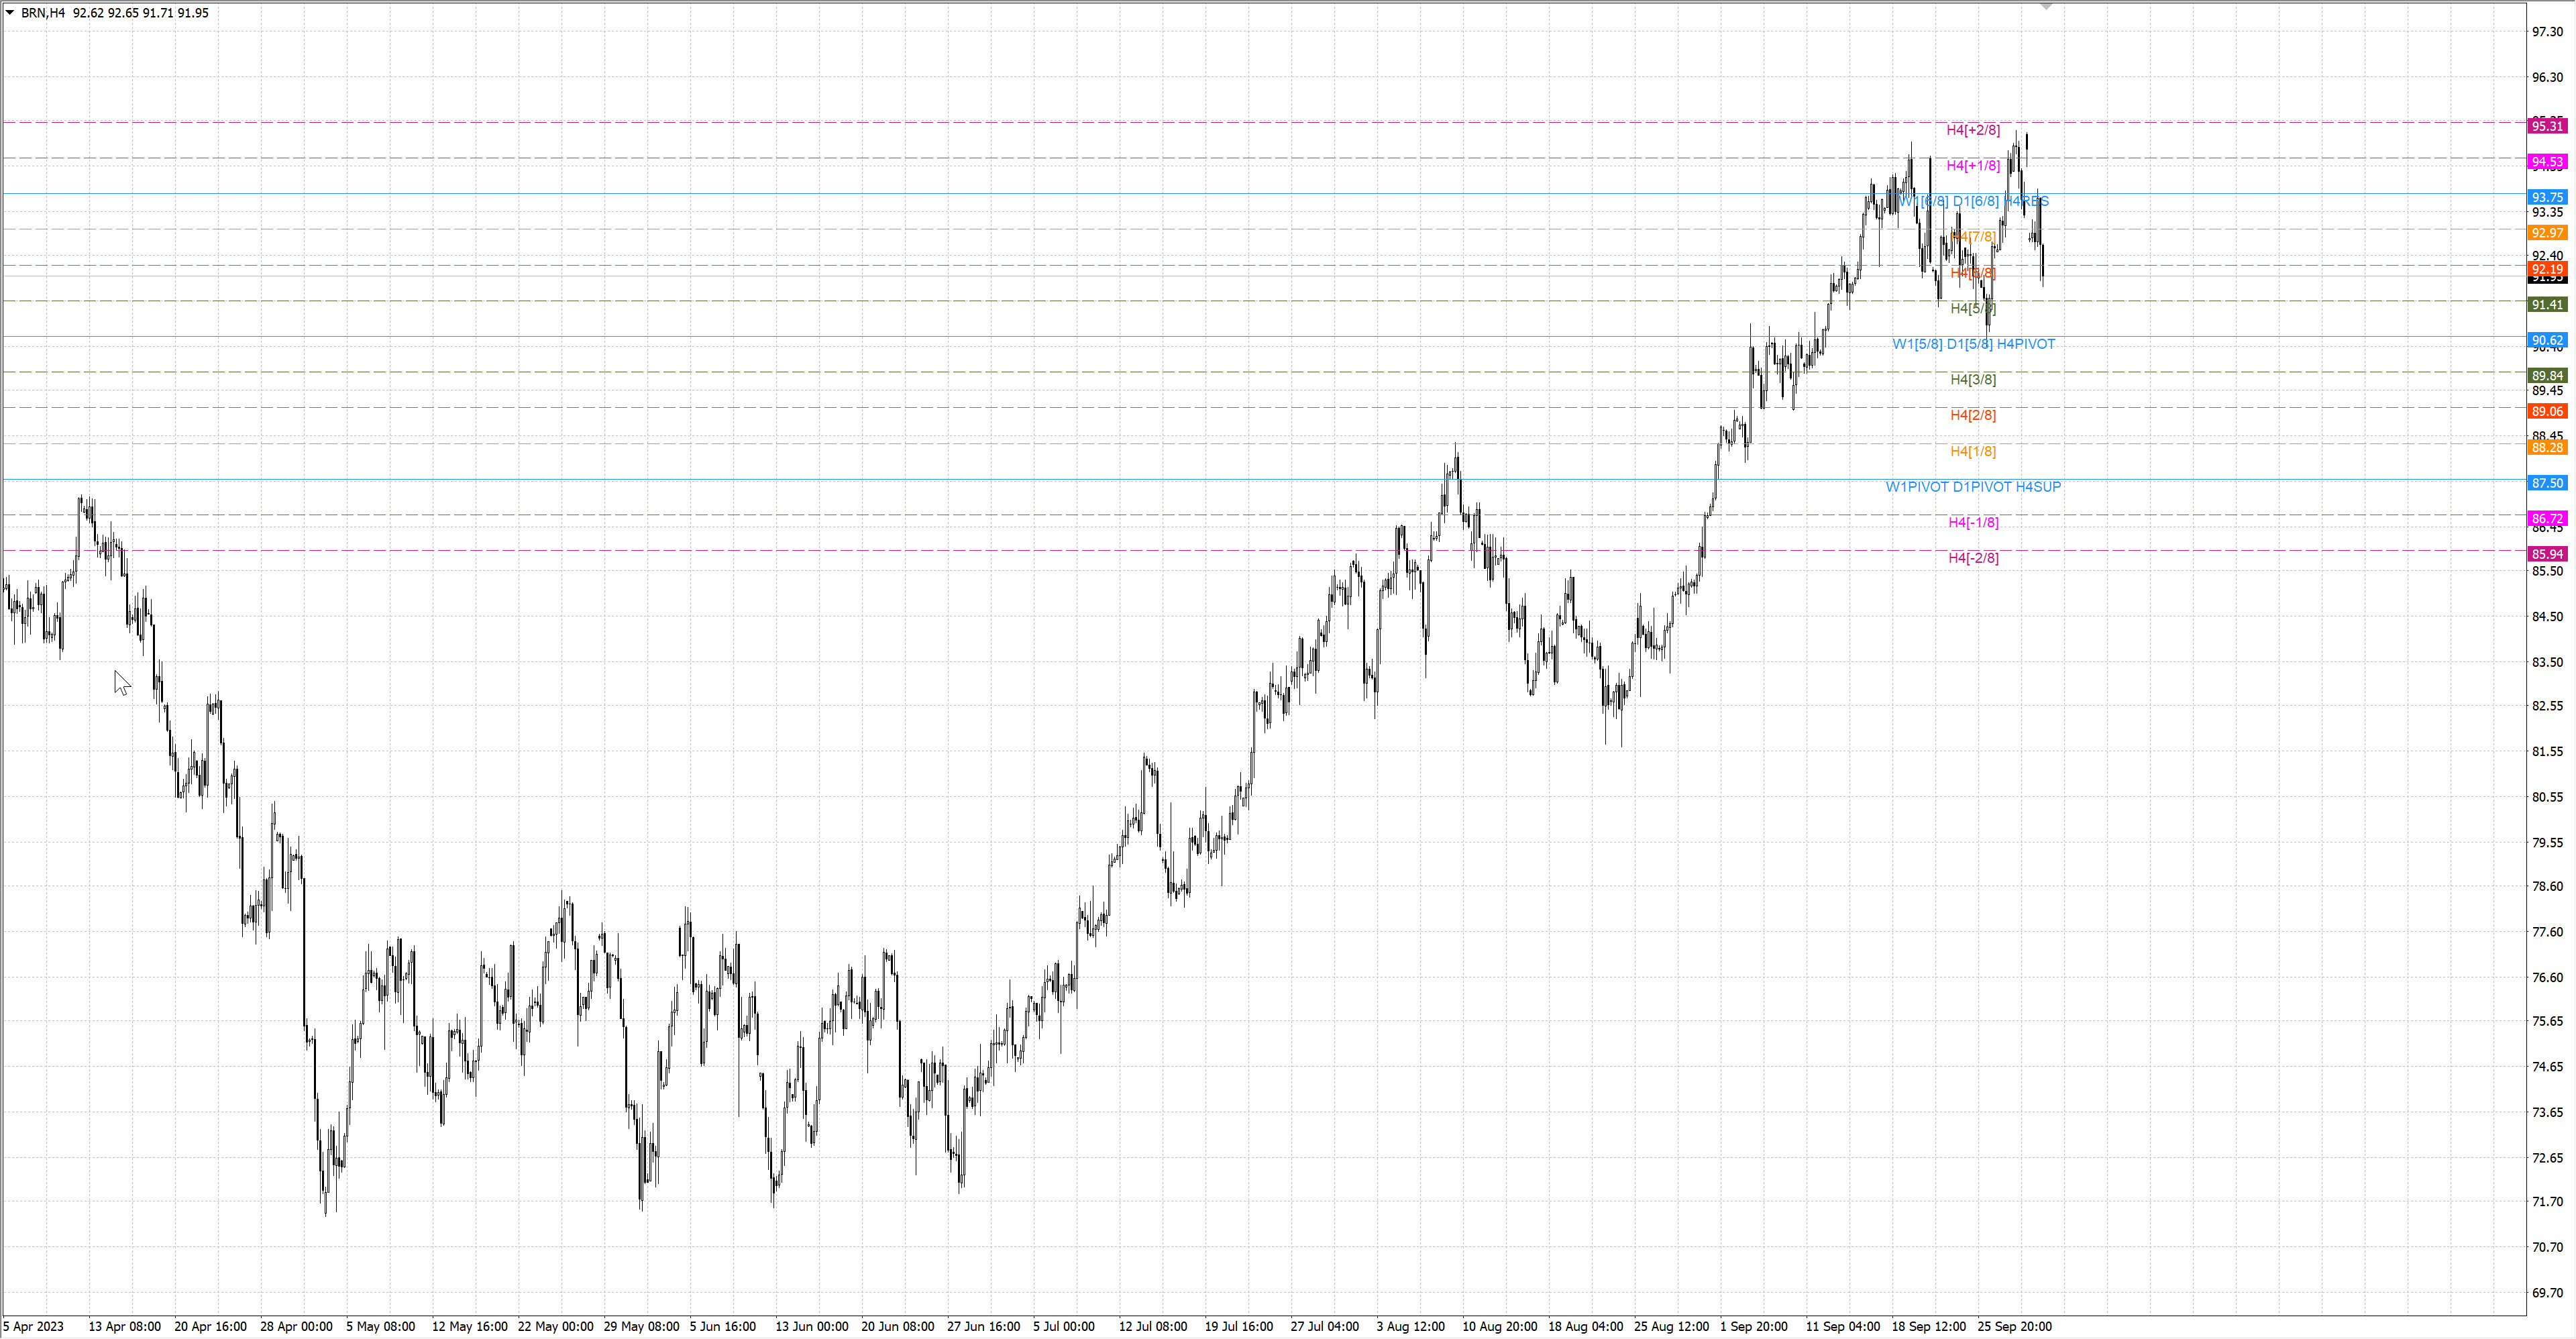Click the 91.41 green price tag
This screenshot has width=2576, height=1339.
(2546, 304)
